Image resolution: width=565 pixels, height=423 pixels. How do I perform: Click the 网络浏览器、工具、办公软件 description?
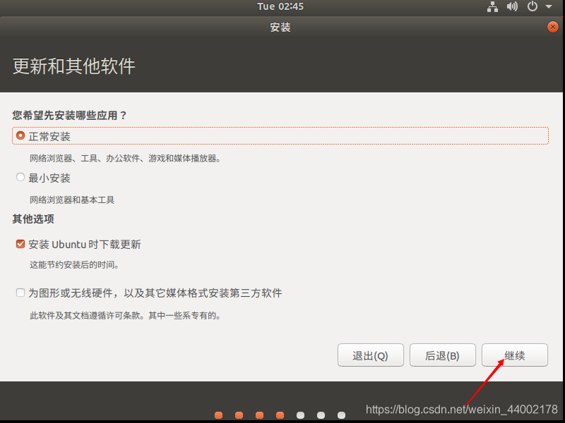click(85, 158)
